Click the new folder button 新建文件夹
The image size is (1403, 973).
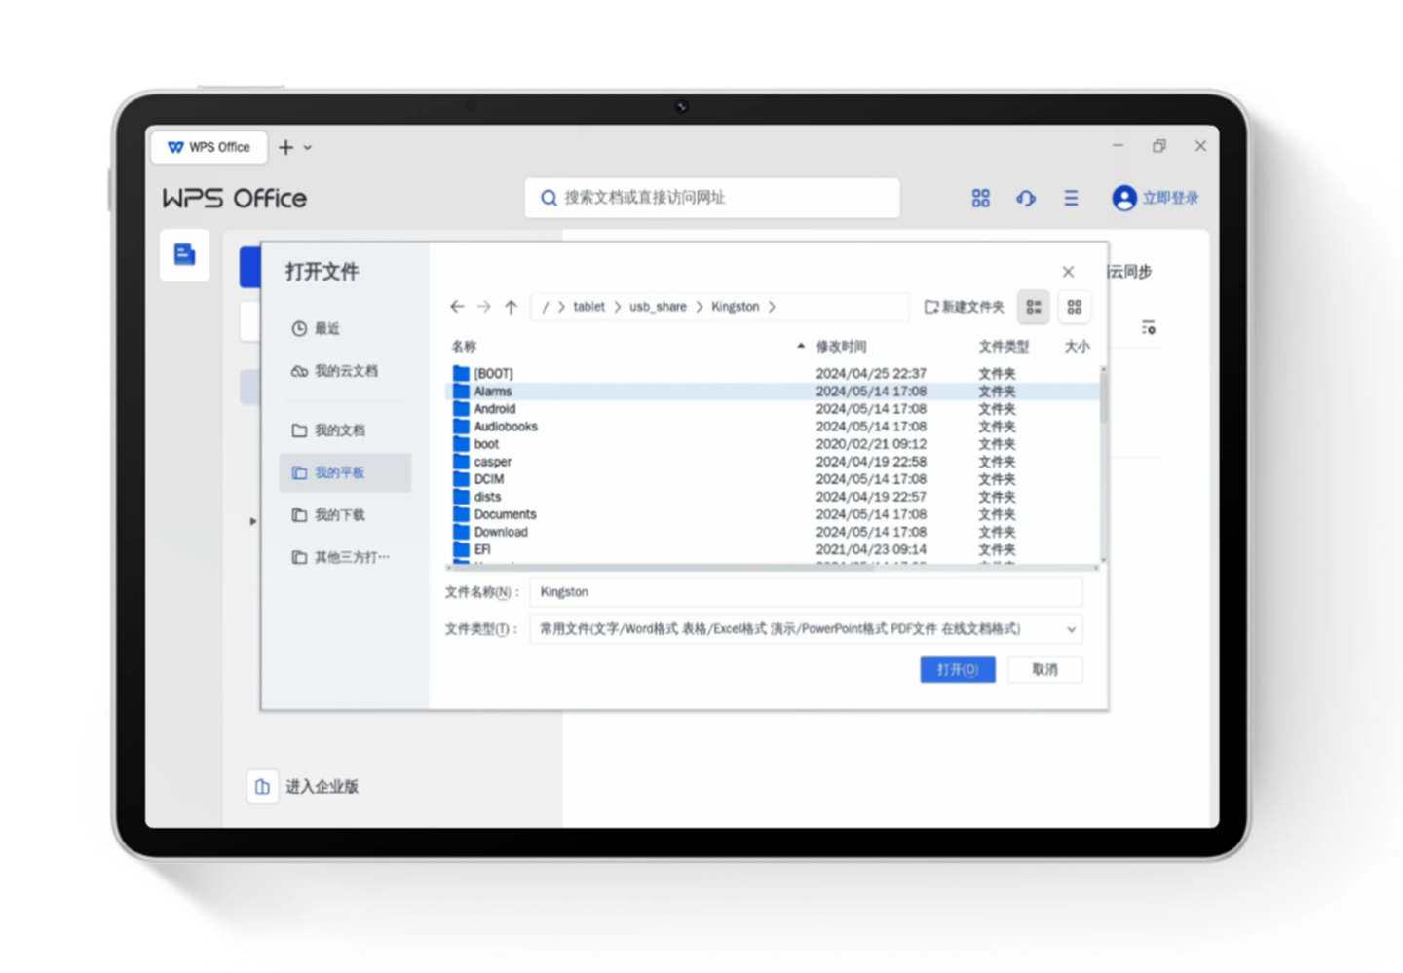click(x=964, y=307)
